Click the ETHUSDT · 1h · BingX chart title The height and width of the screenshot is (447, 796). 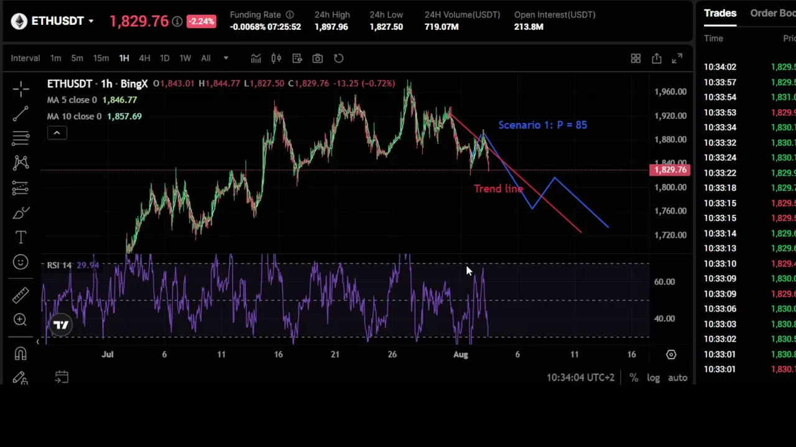coord(97,83)
